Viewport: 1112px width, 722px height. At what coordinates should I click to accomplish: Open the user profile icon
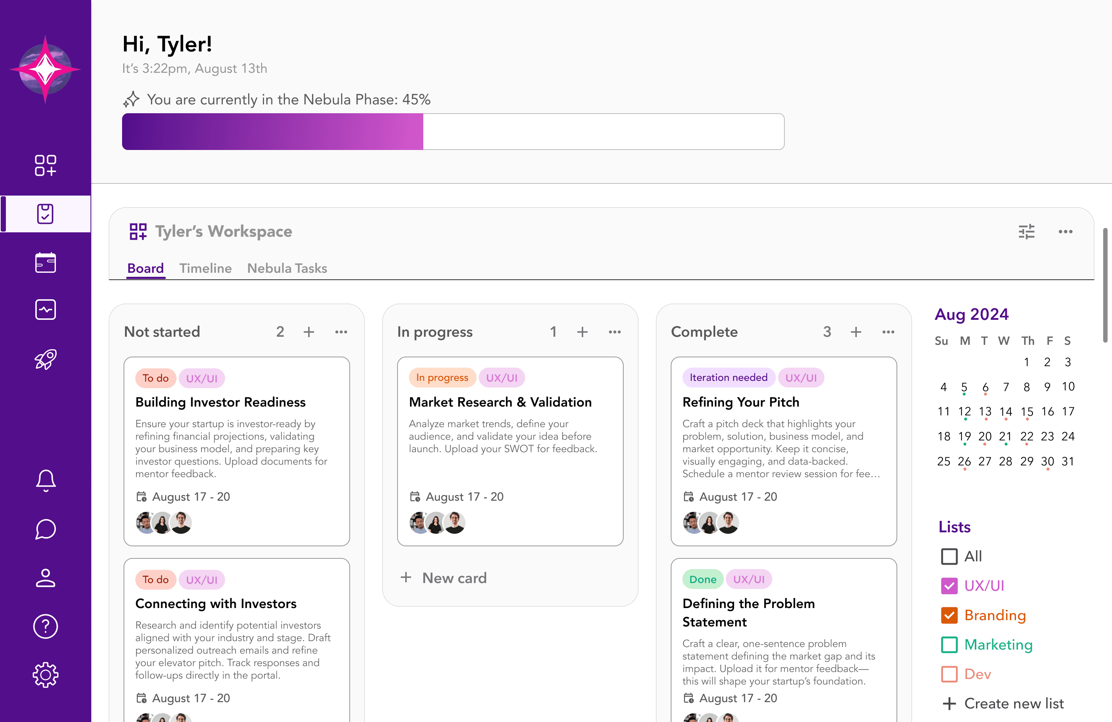(x=45, y=578)
